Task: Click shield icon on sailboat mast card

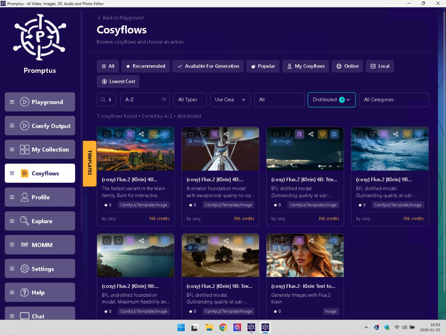Action: click(238, 134)
